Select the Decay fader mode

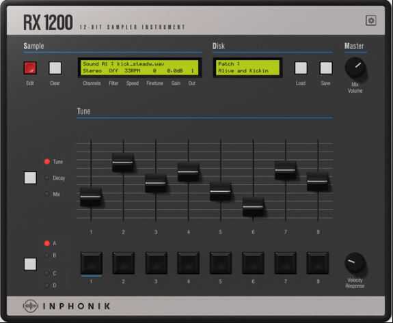(x=55, y=178)
